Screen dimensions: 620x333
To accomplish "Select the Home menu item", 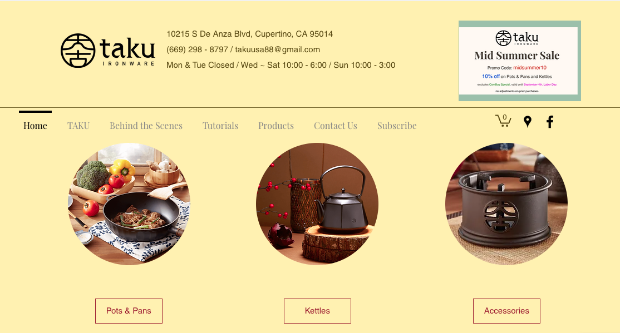I will tap(35, 126).
